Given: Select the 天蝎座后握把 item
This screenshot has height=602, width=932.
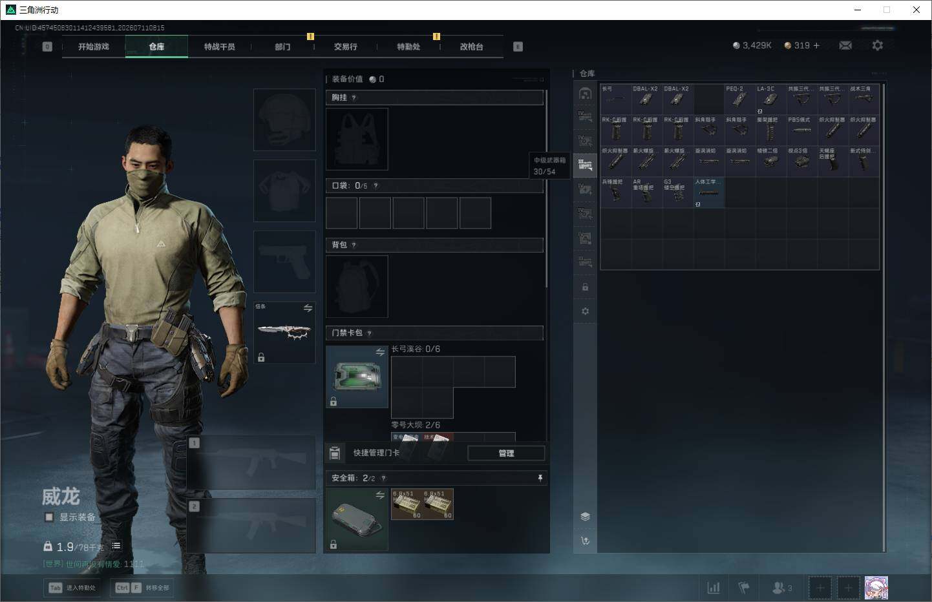Looking at the screenshot, I should 833,161.
